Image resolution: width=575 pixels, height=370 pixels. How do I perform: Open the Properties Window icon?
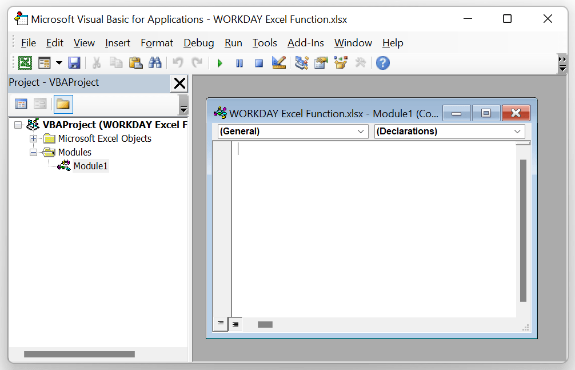tap(321, 63)
